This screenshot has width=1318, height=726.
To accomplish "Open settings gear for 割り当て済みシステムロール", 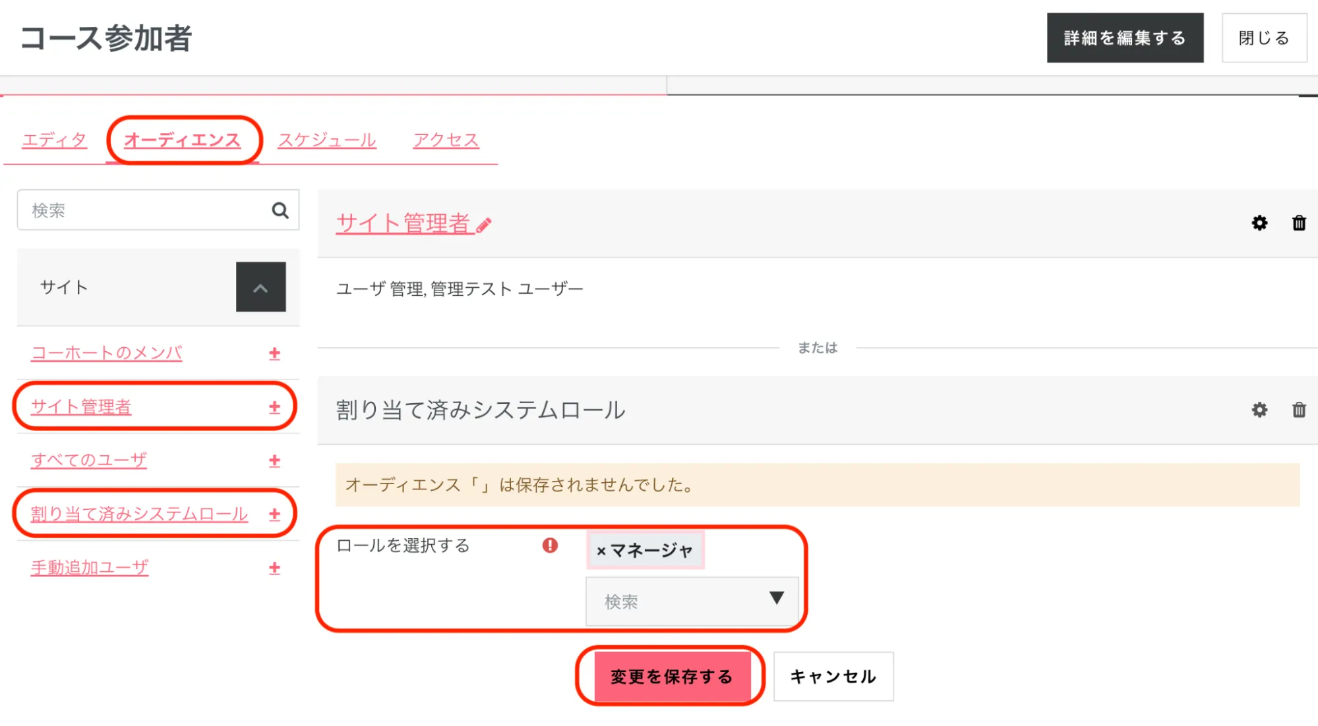I will [x=1259, y=410].
